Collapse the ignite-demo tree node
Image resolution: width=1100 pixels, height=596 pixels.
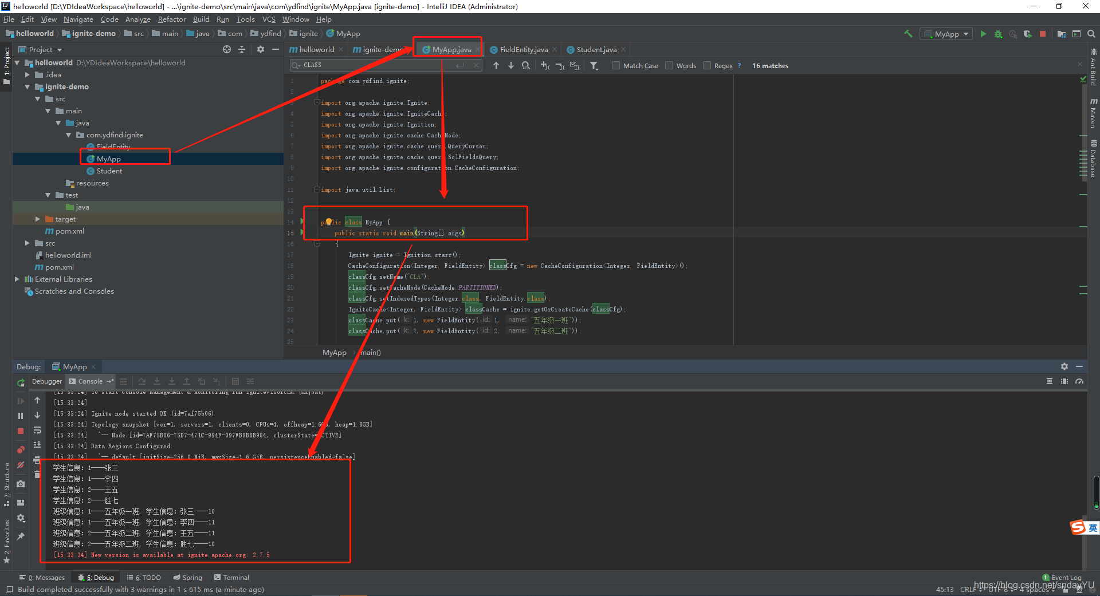[27, 87]
